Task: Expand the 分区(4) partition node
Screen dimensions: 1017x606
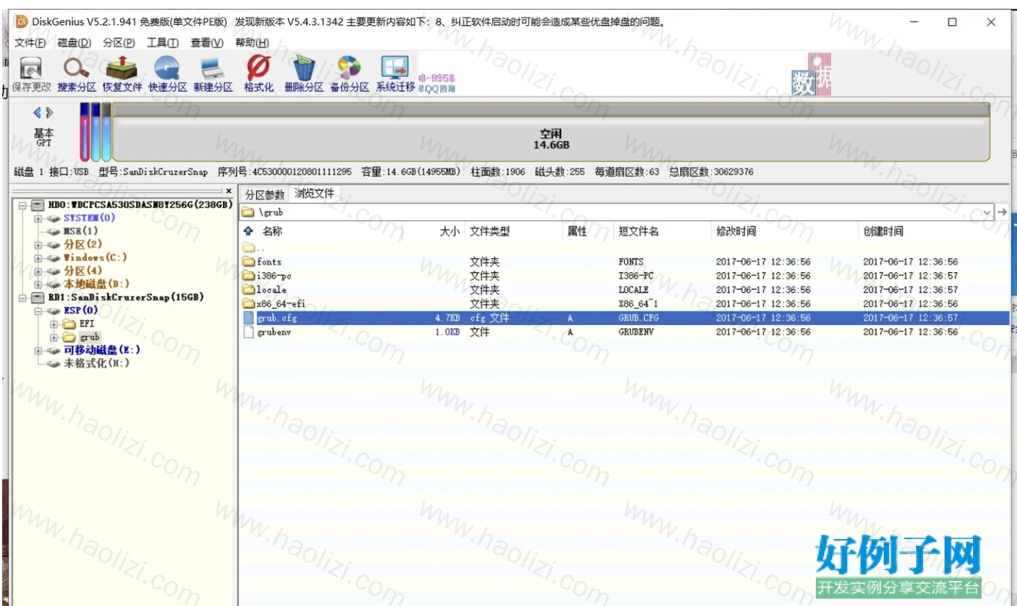Action: [x=38, y=271]
